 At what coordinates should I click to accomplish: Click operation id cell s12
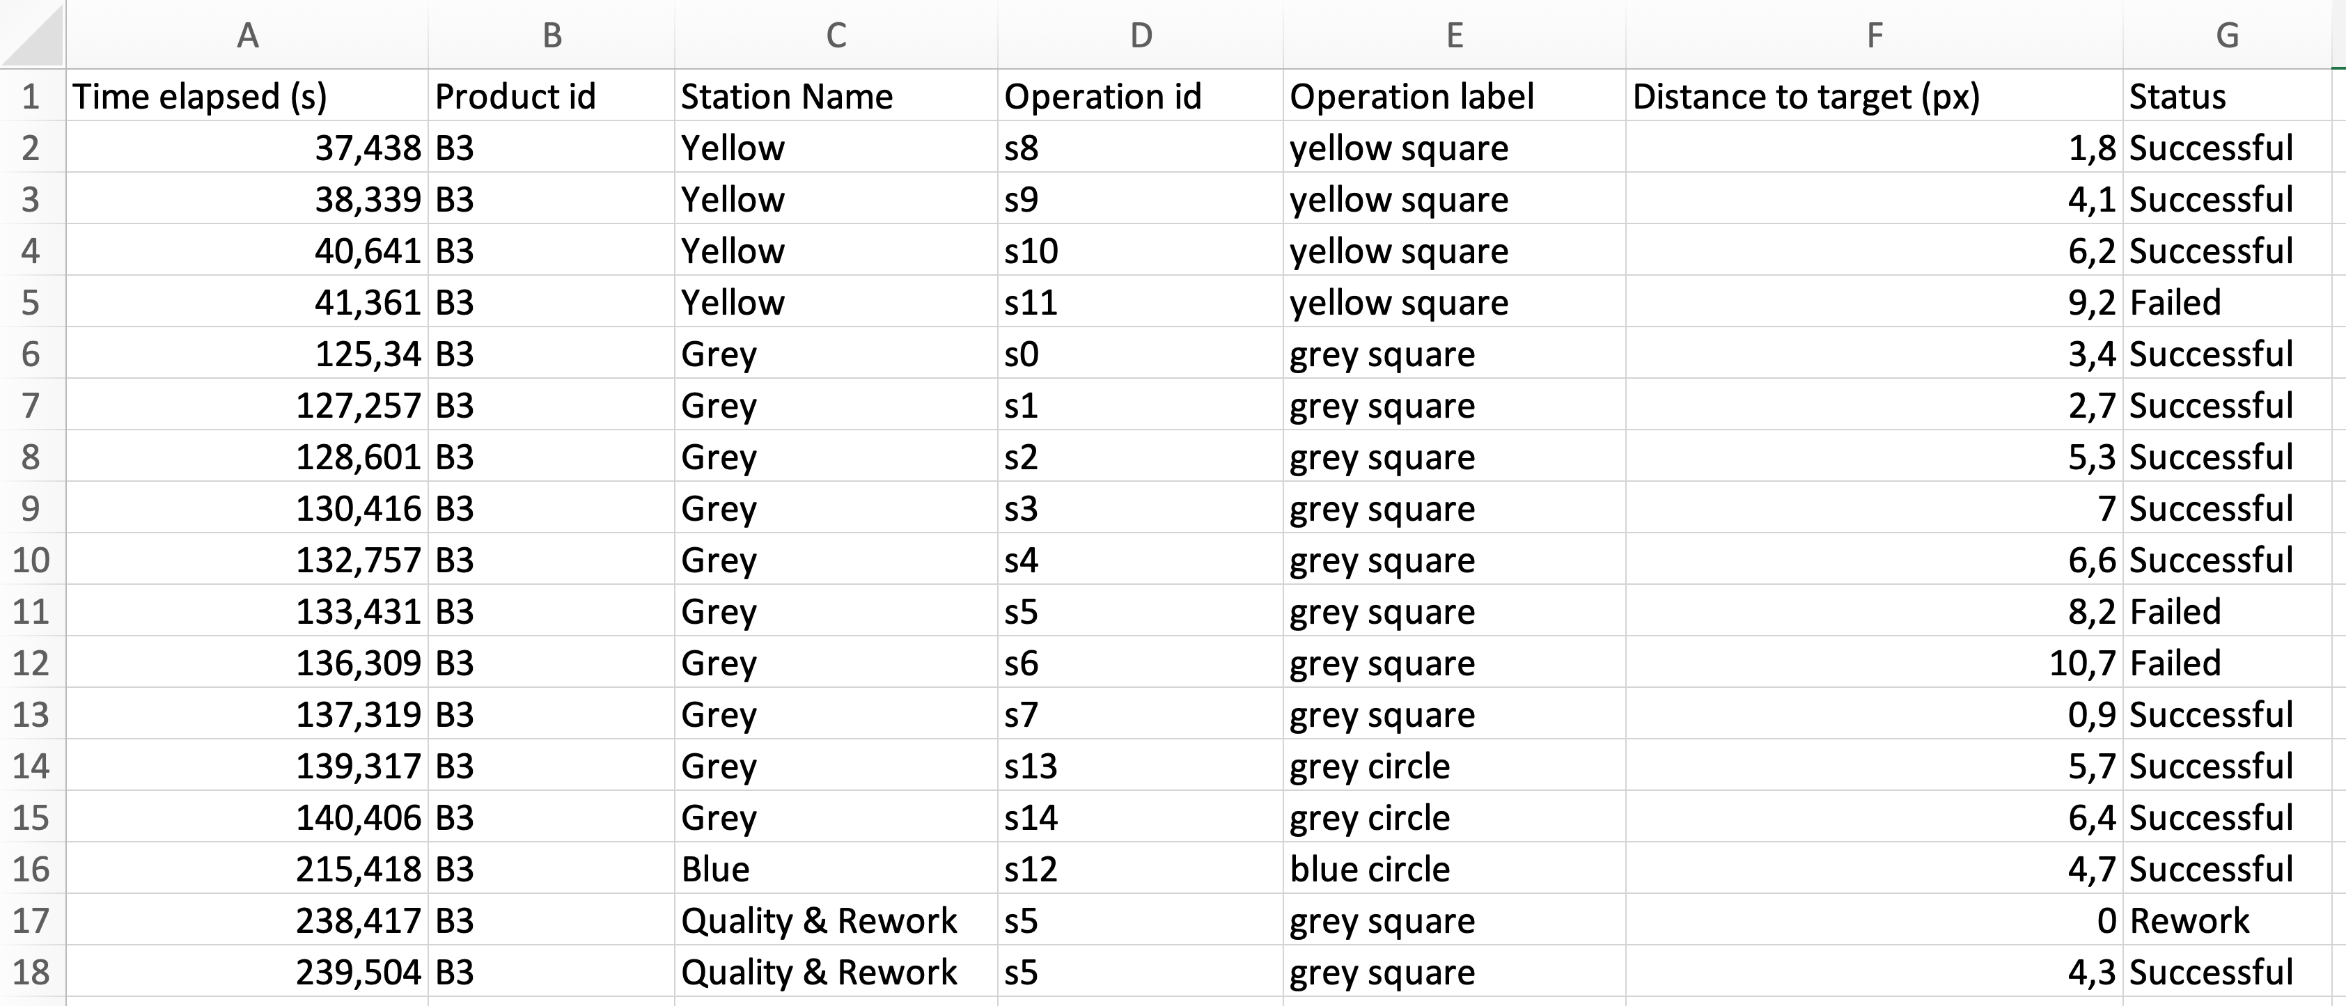(1140, 867)
